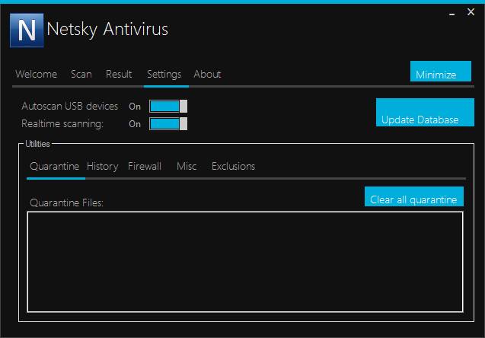Select the Quarantine utilities tab

[x=55, y=167]
